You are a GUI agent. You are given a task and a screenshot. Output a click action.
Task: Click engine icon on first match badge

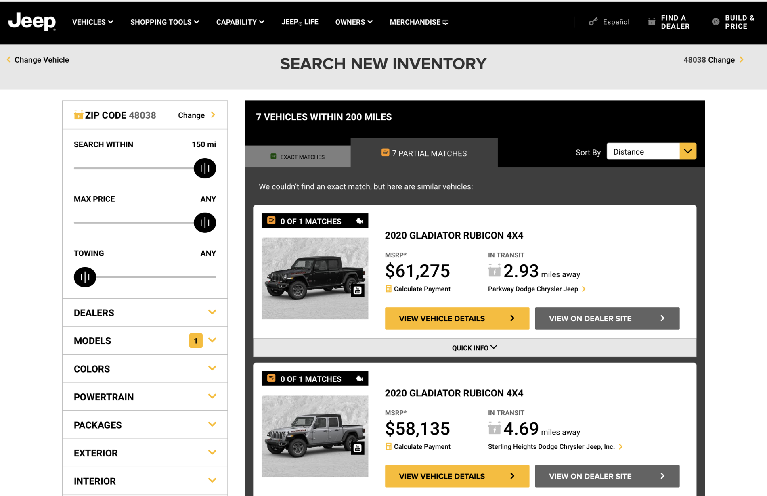358,221
